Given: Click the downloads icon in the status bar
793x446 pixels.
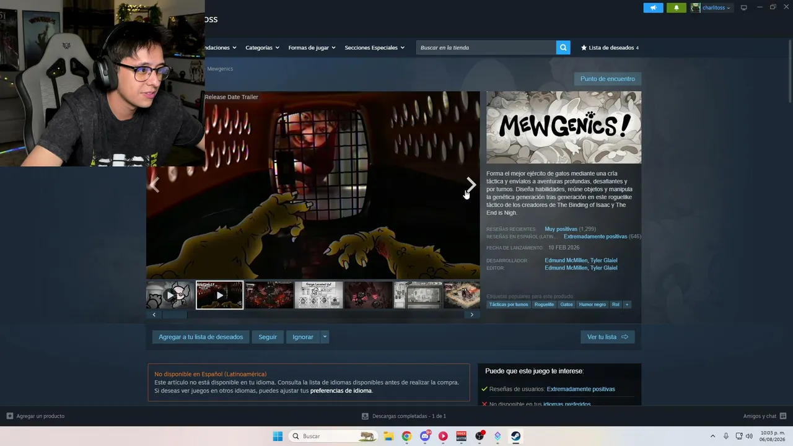Looking at the screenshot, I should tap(366, 416).
